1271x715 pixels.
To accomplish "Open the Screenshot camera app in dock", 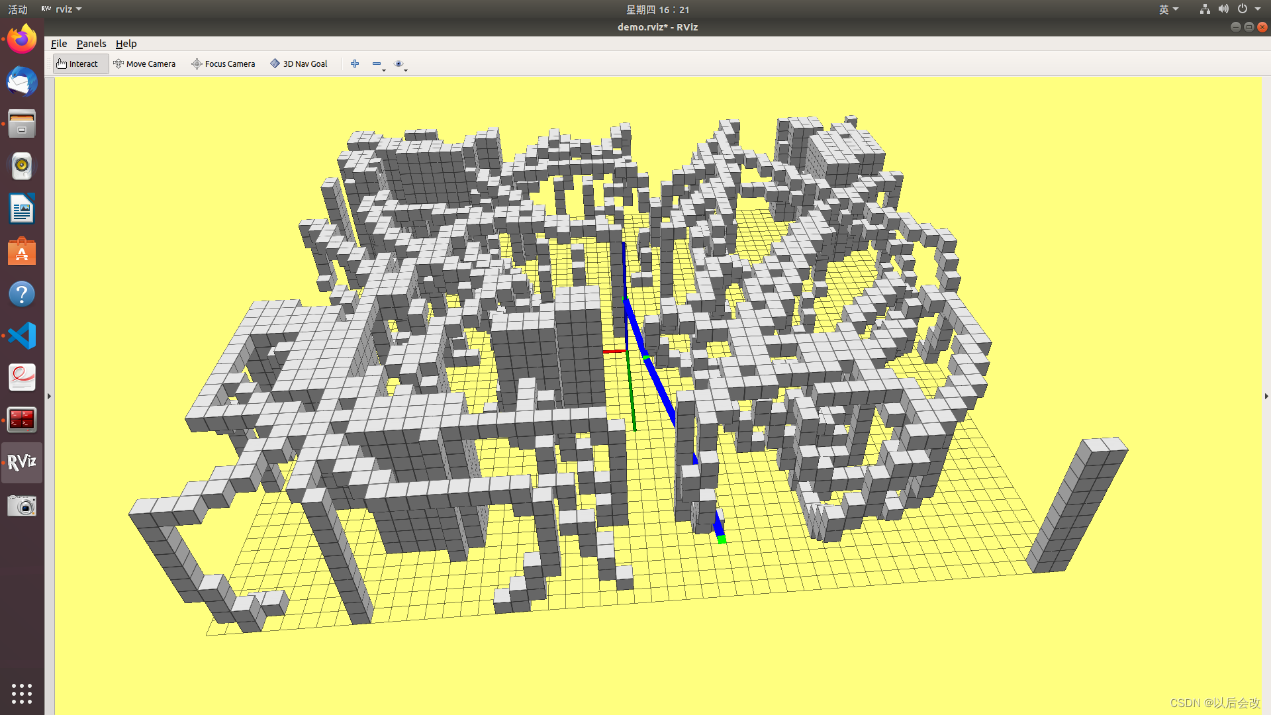I will tap(22, 506).
